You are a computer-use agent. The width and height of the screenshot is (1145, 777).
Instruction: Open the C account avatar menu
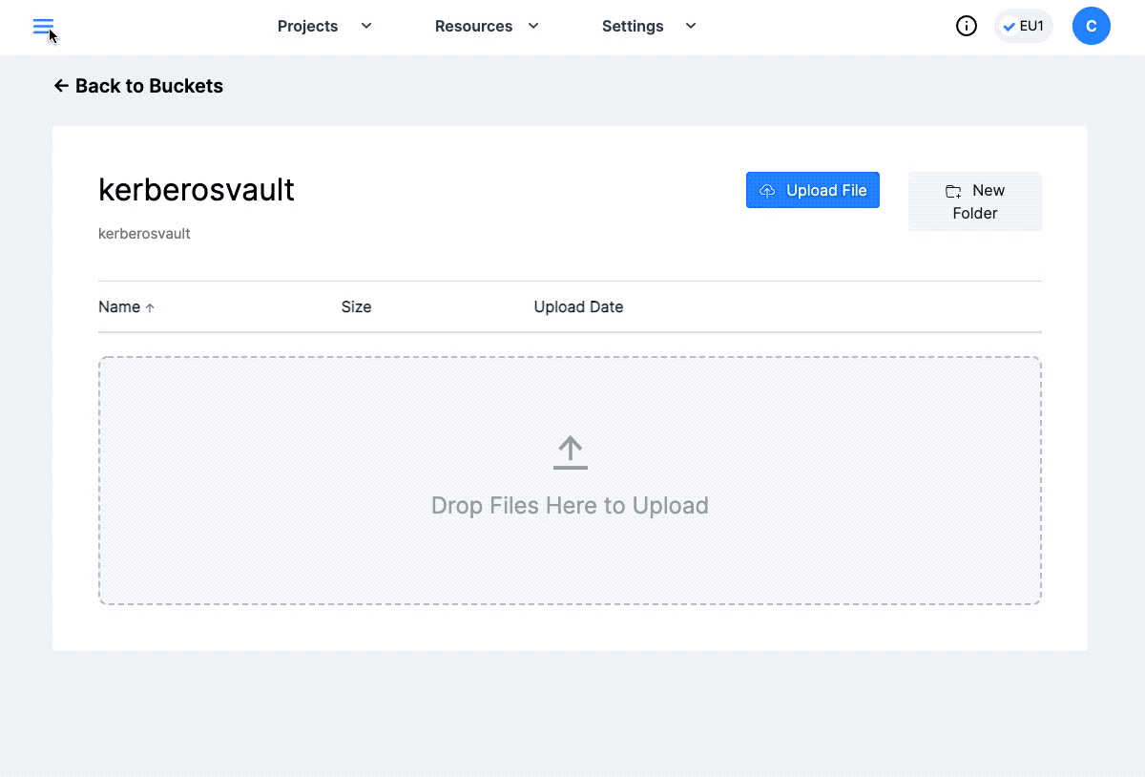(1092, 26)
